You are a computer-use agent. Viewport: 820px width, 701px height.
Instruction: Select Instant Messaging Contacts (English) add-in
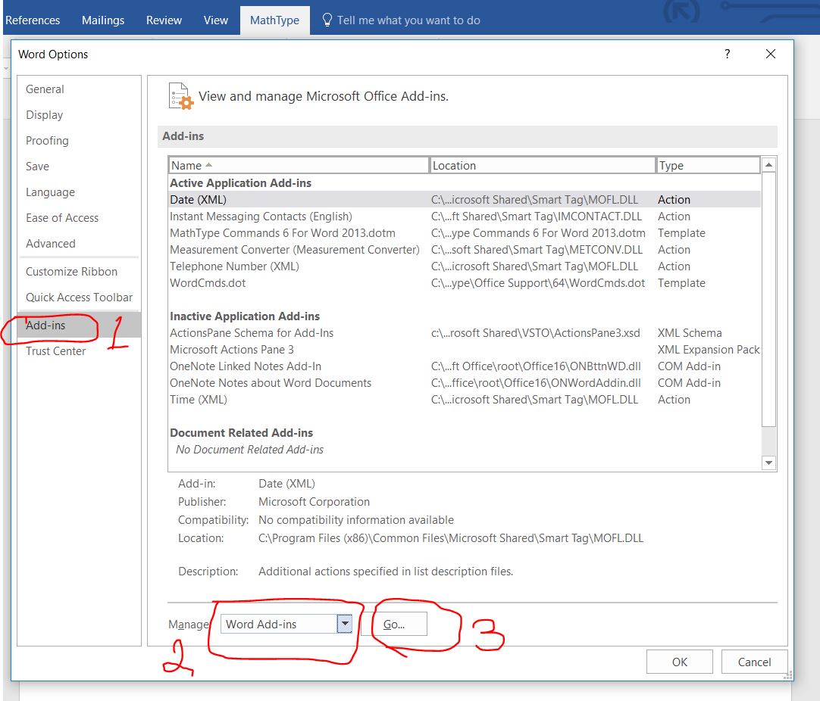[x=465, y=217]
